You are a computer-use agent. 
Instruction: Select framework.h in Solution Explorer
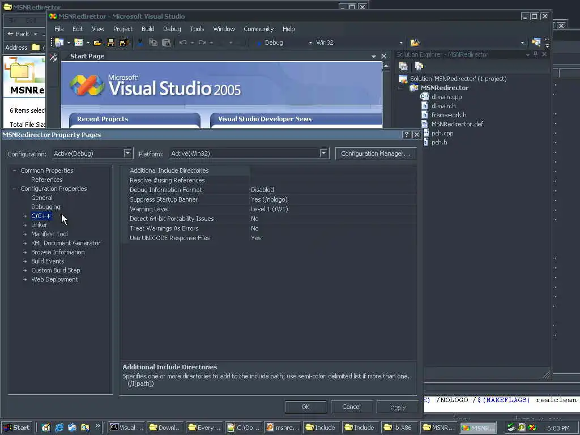449,115
